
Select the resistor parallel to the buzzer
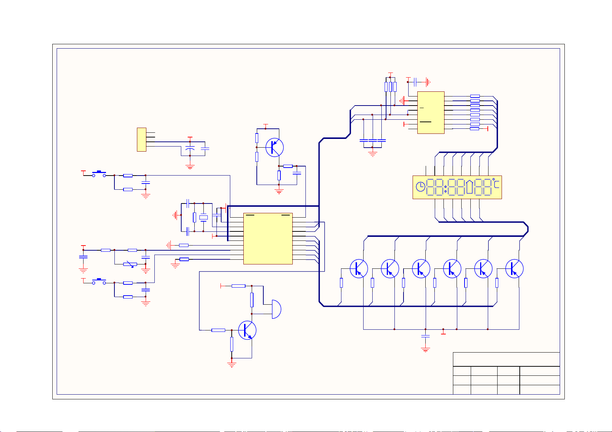pos(252,300)
